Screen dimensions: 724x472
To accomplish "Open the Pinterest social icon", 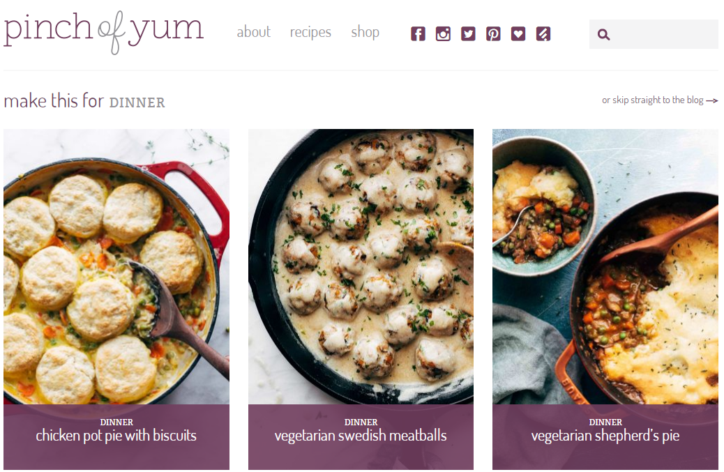I will point(493,33).
